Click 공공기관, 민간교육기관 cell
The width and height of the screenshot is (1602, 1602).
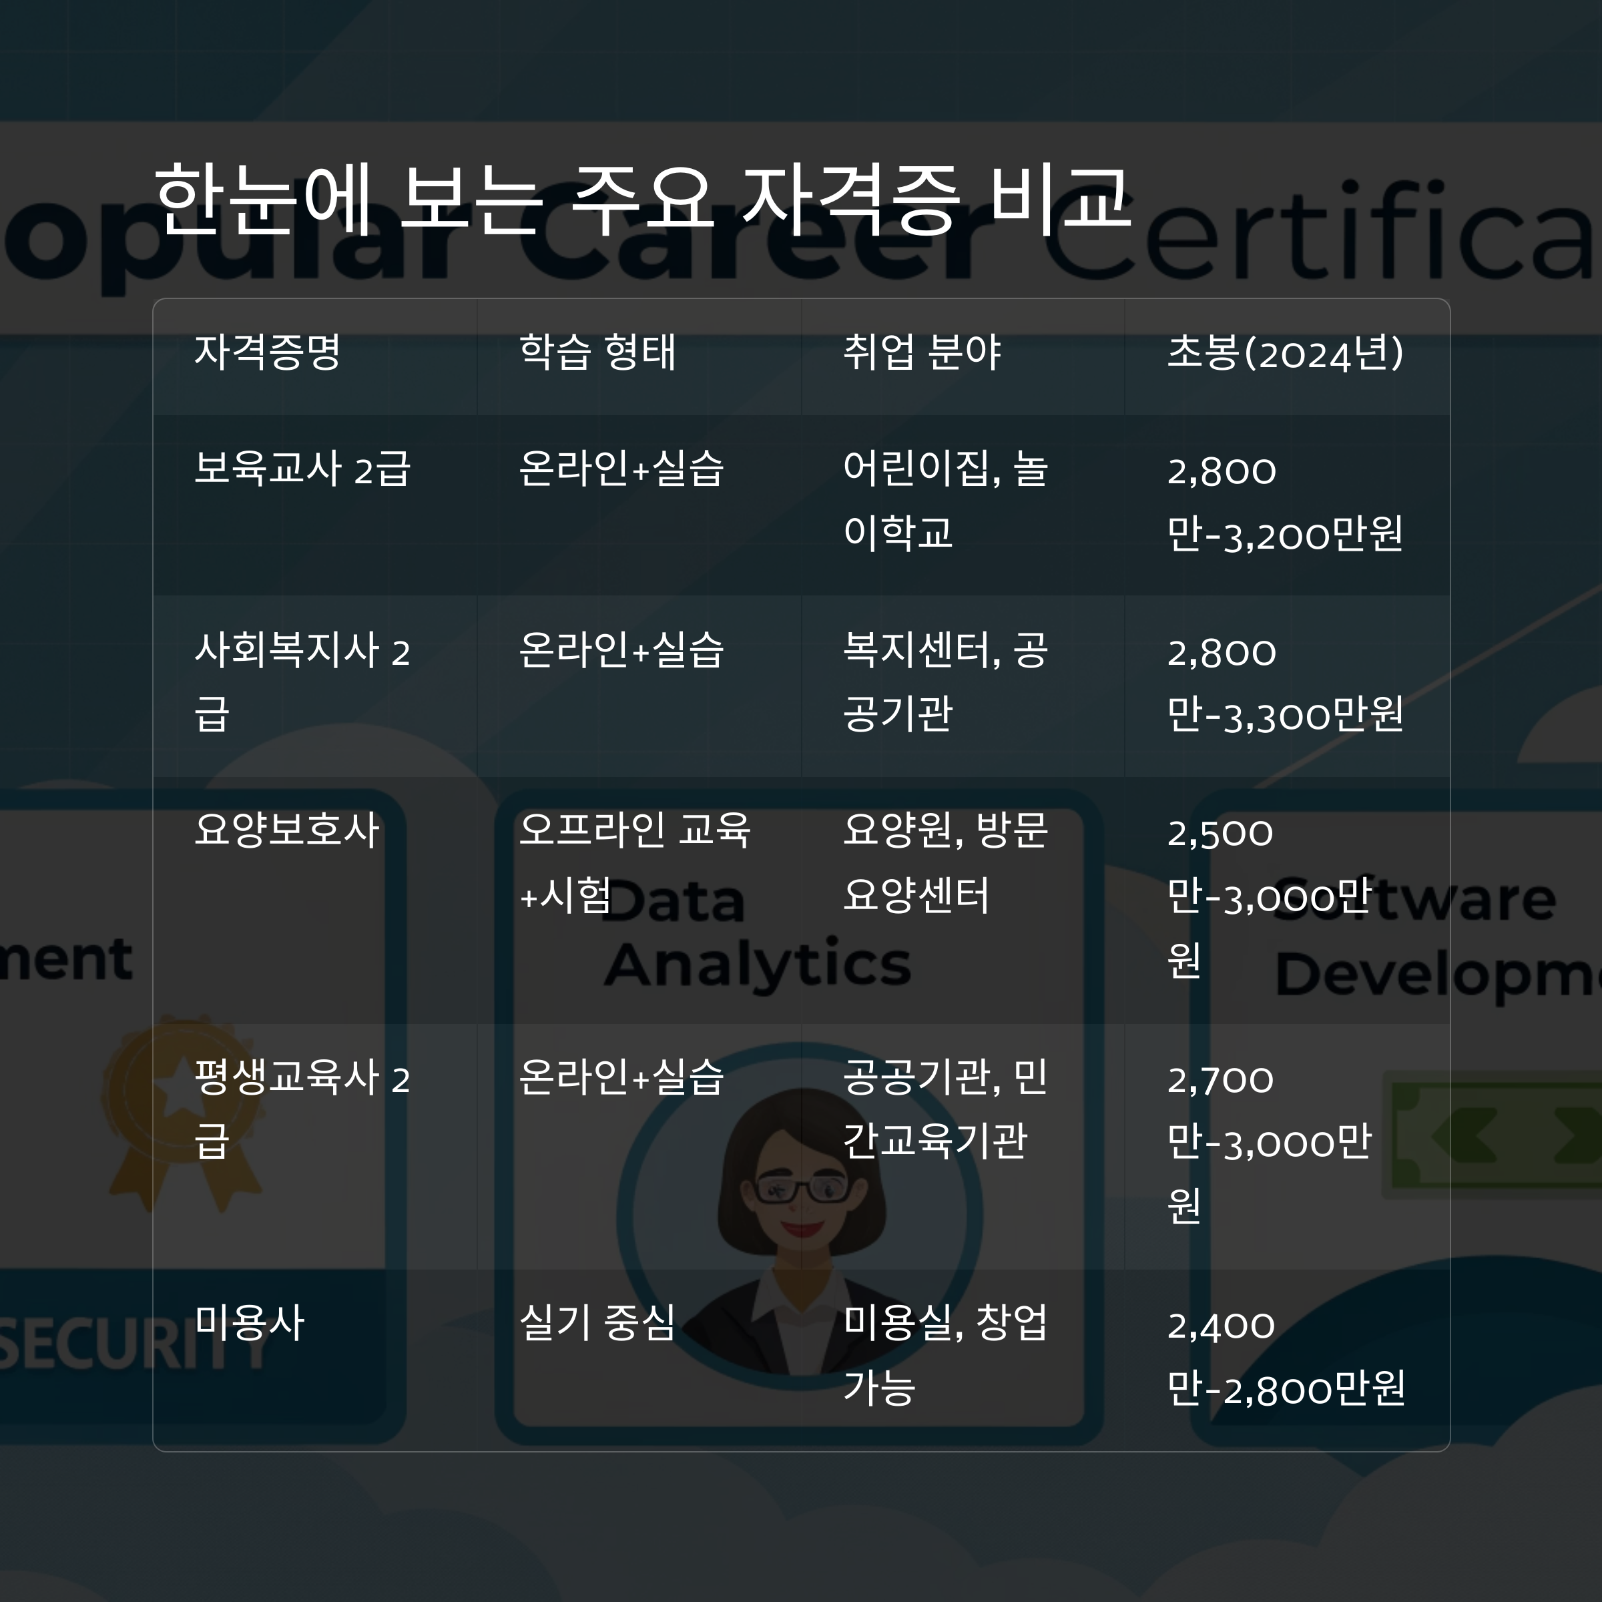click(945, 1108)
